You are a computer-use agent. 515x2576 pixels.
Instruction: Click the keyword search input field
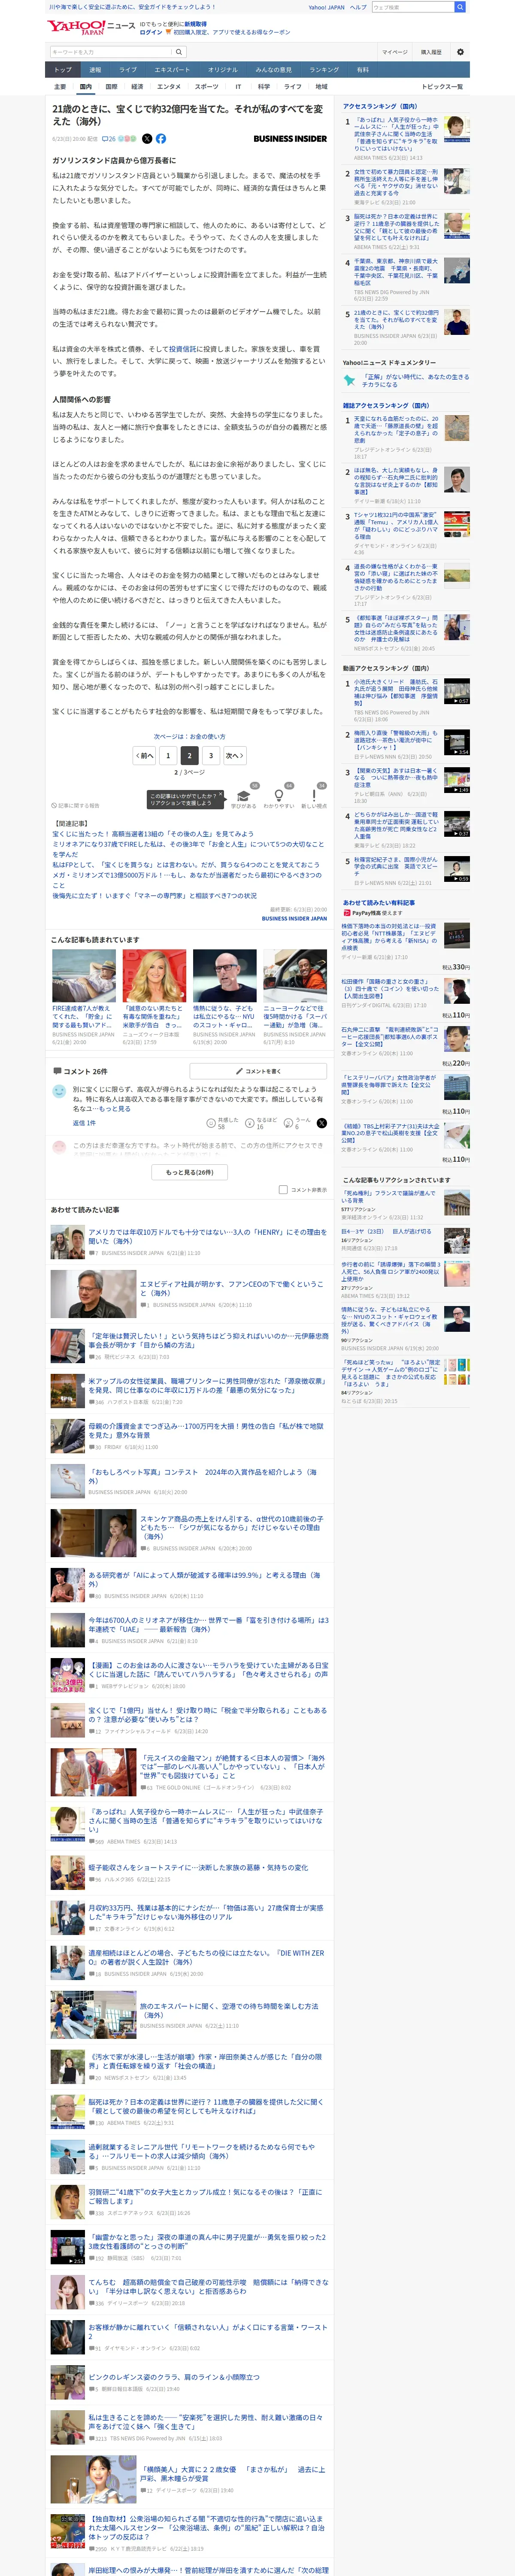[x=111, y=52]
